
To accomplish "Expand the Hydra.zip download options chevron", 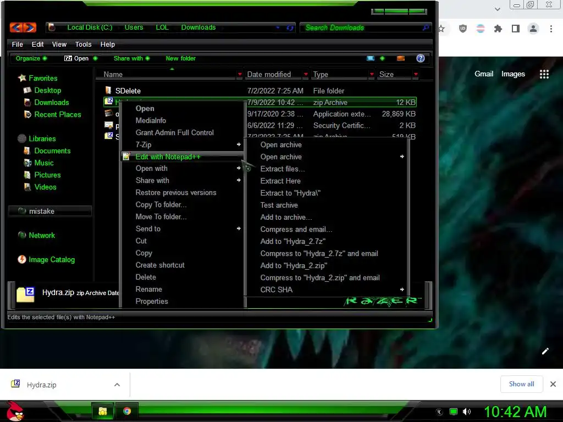I will point(117,385).
